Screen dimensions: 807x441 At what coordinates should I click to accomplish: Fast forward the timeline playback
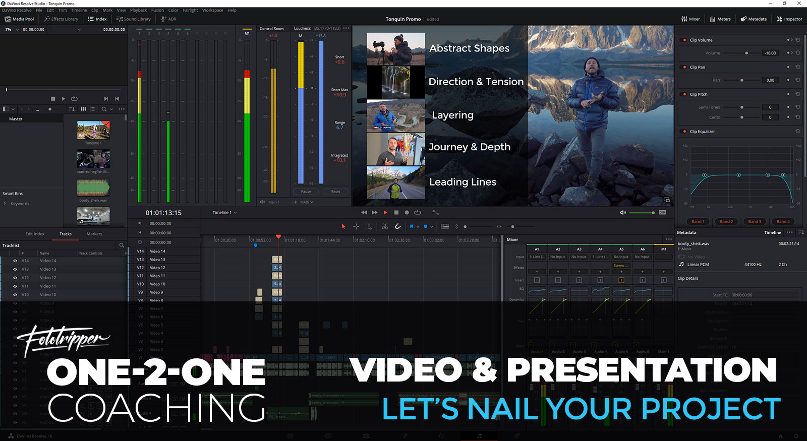375,213
